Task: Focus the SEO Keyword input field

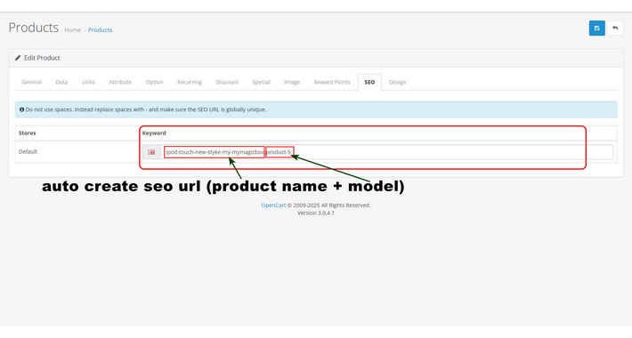Action: coord(388,152)
